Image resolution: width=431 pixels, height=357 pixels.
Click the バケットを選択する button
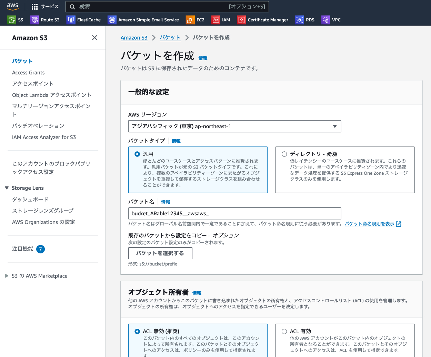coord(160,253)
